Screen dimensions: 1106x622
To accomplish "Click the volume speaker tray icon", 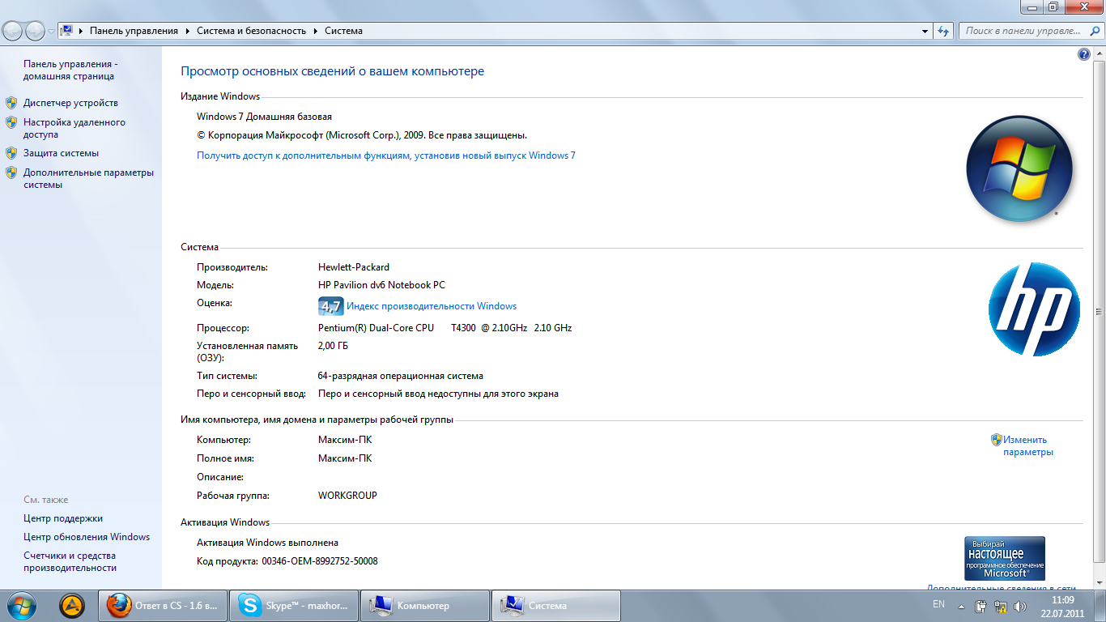I will point(1019,606).
